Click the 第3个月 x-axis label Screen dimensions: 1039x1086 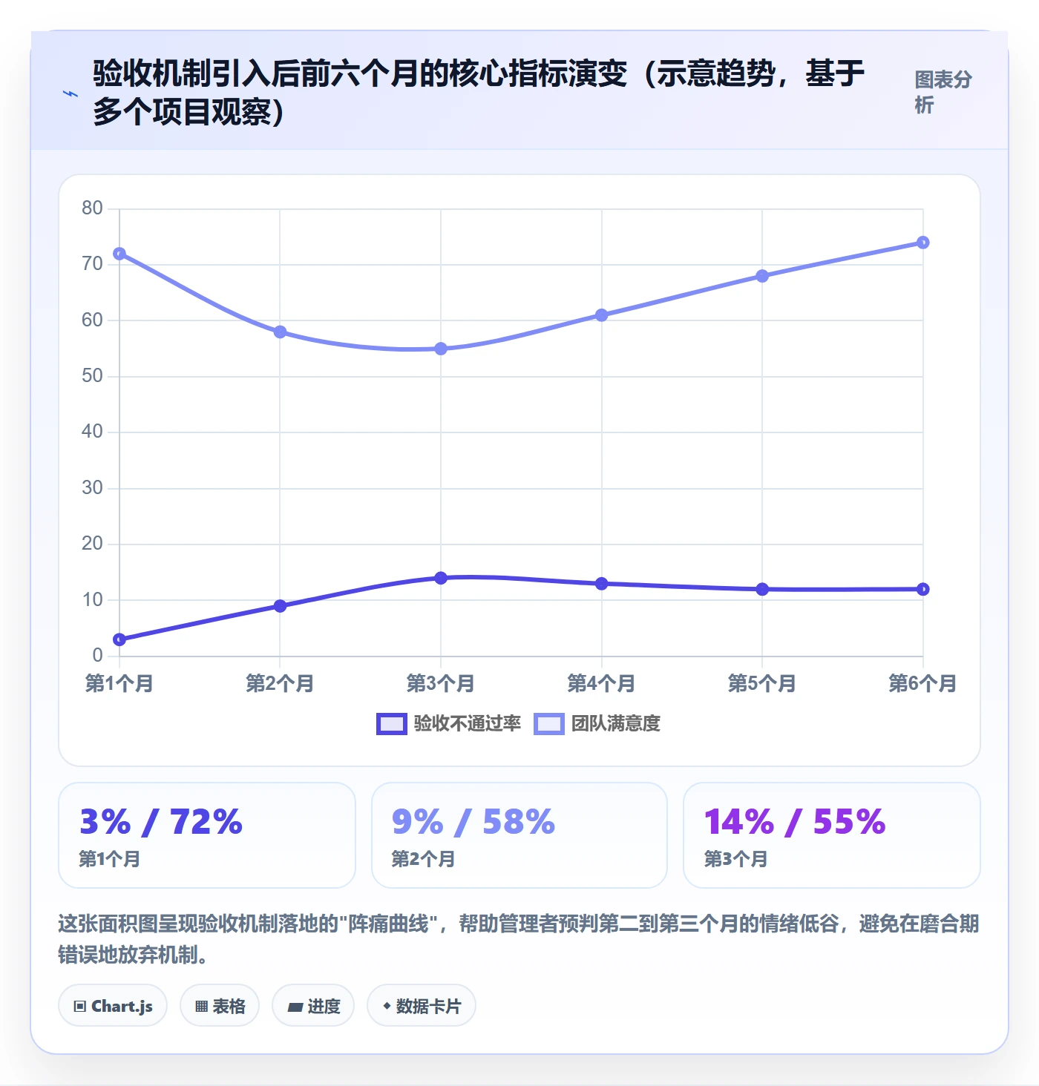(441, 683)
